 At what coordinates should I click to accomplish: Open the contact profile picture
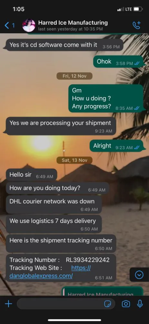(x=29, y=25)
